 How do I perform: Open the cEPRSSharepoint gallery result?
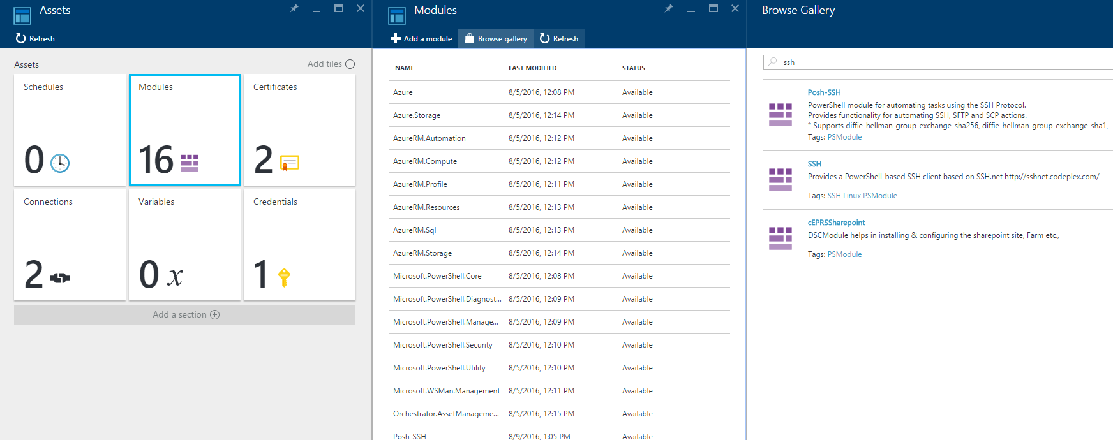(x=836, y=223)
